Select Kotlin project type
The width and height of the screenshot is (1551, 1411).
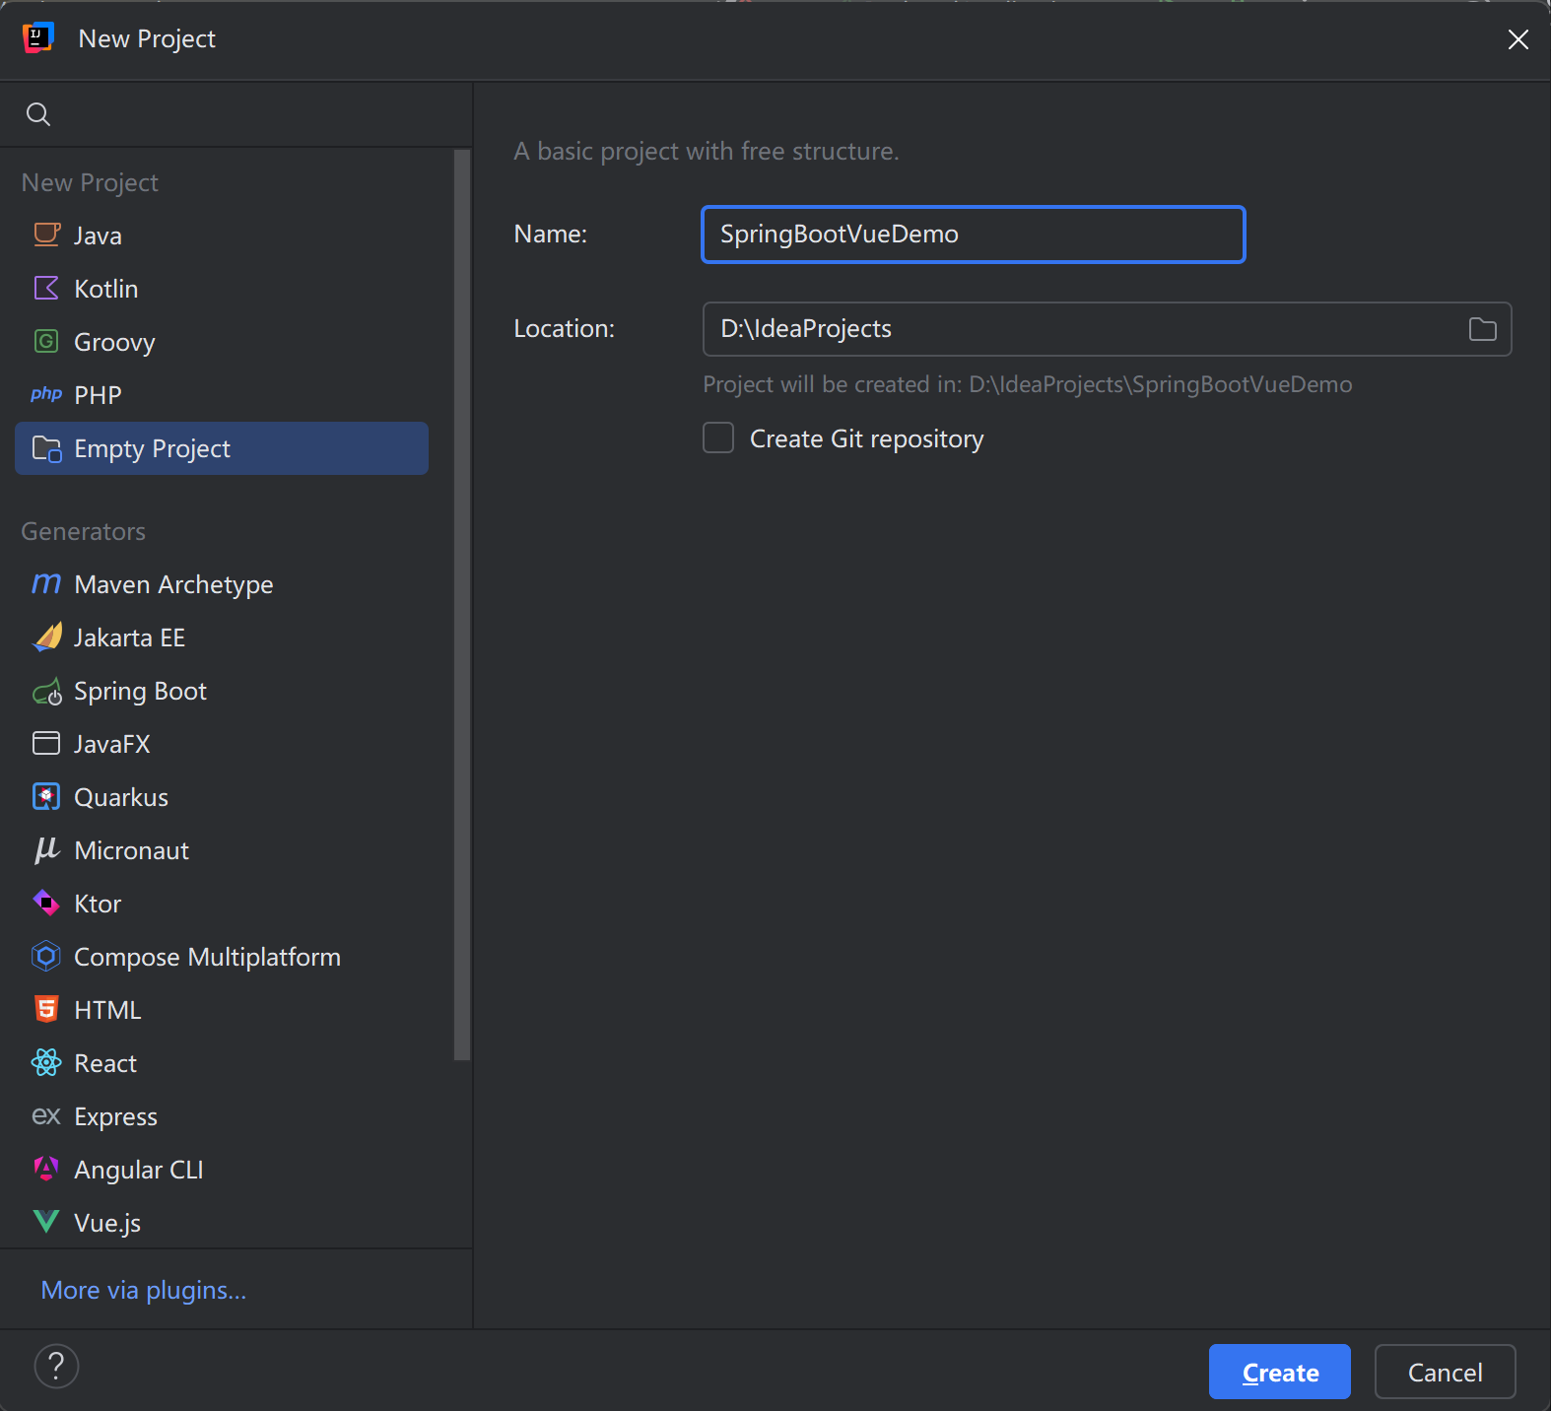(x=222, y=289)
